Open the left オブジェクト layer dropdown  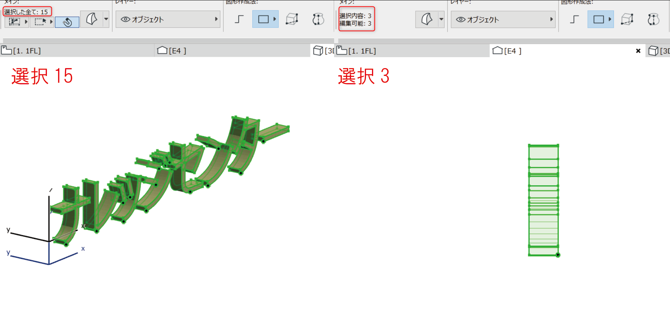[x=168, y=19]
